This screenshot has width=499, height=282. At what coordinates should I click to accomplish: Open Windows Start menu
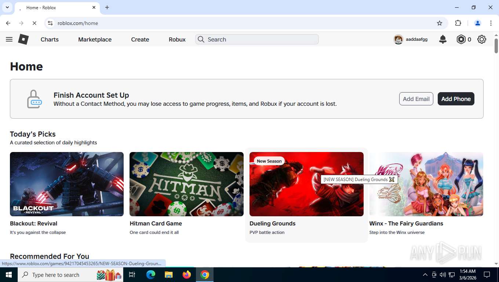(x=9, y=275)
